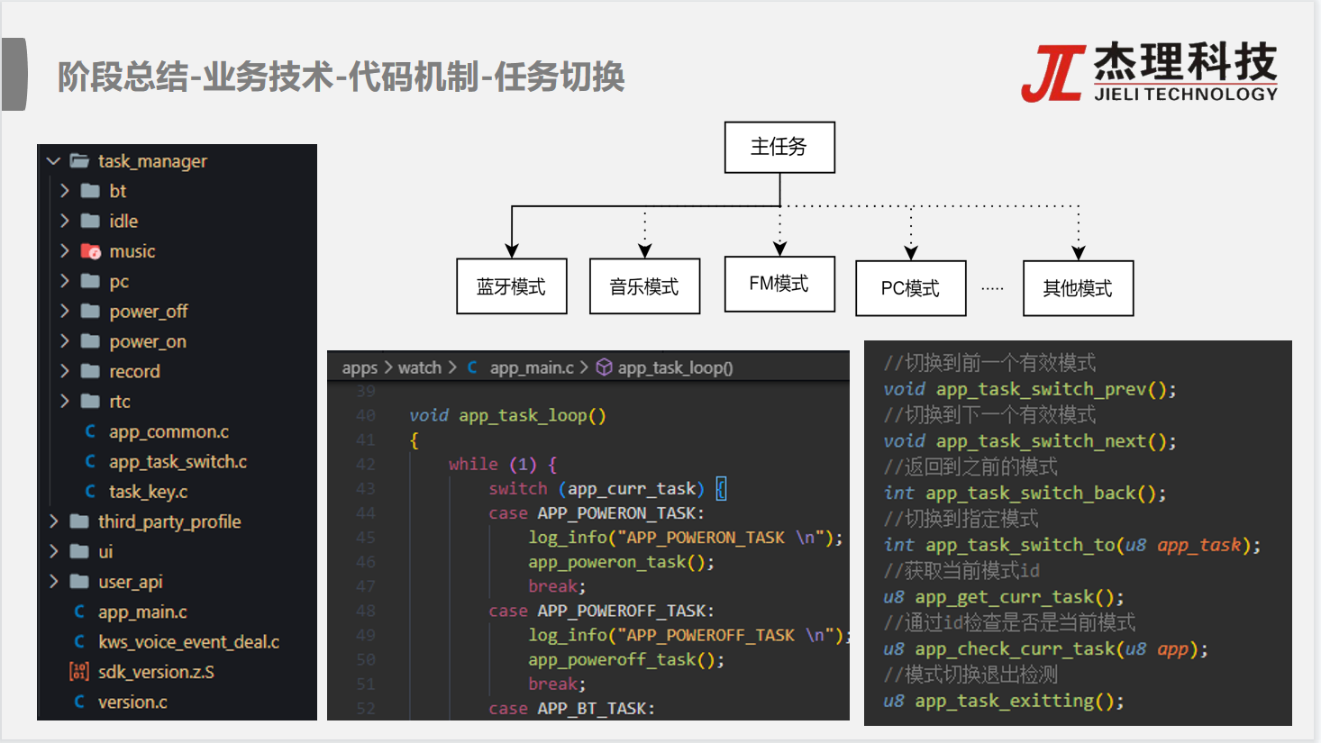Click the JL Jieli Technology logo
Image resolution: width=1321 pixels, height=743 pixels.
tap(1150, 72)
